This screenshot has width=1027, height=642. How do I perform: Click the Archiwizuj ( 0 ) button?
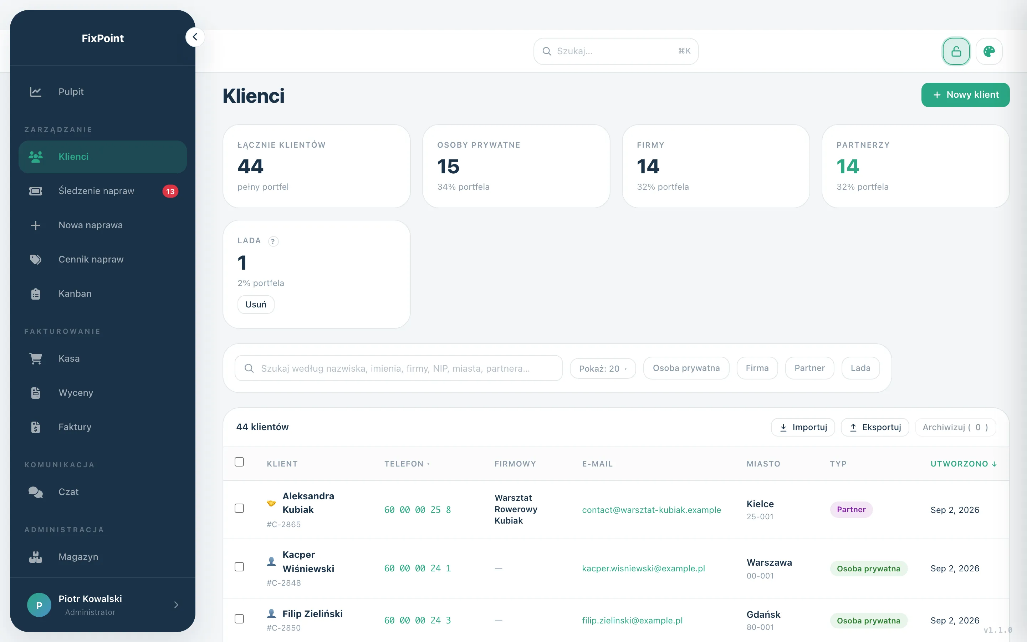coord(955,427)
